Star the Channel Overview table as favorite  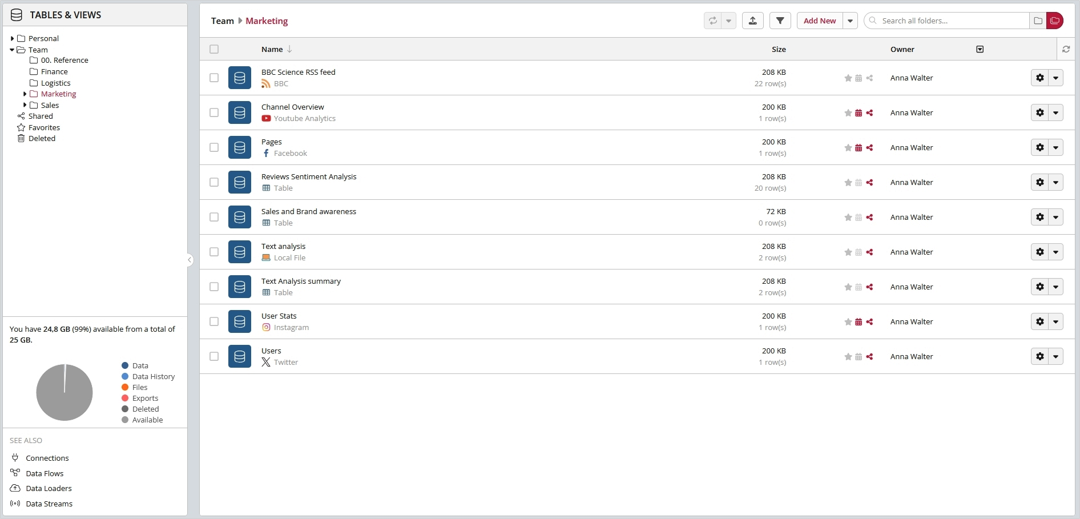click(848, 113)
